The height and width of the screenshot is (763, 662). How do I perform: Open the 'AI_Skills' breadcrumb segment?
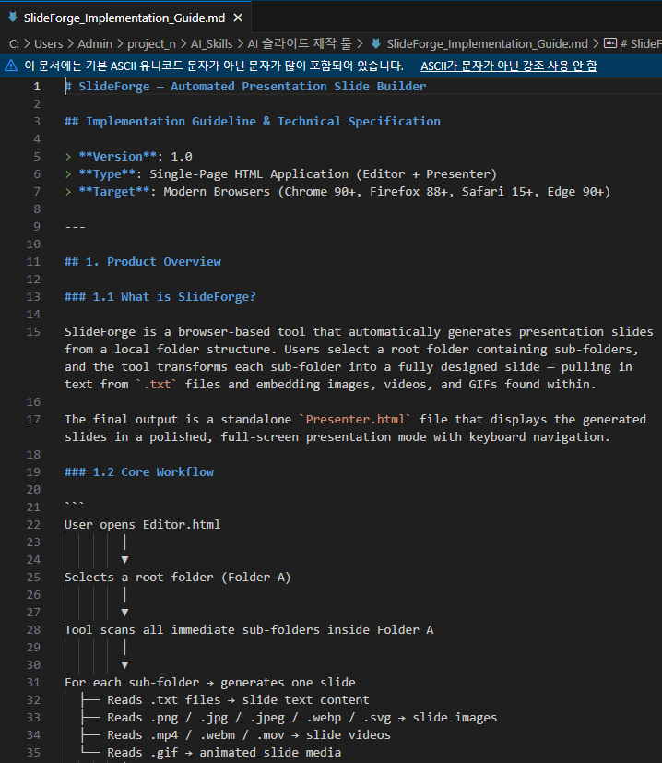coord(211,43)
